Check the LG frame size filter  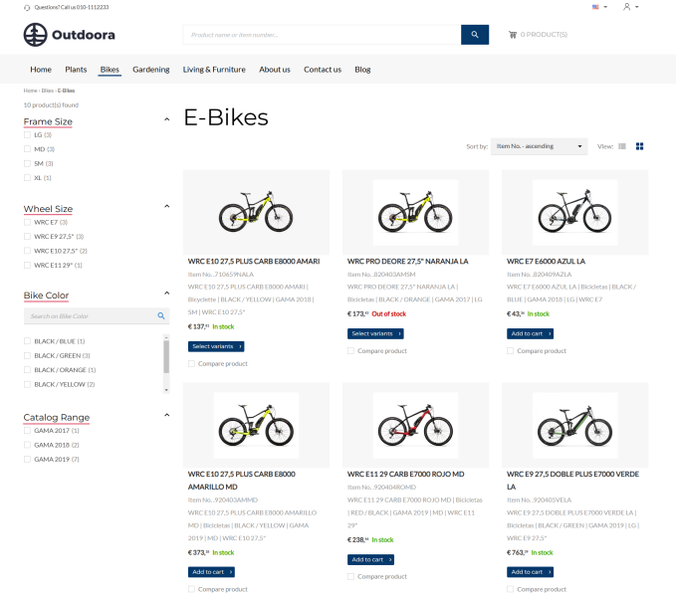(x=28, y=134)
